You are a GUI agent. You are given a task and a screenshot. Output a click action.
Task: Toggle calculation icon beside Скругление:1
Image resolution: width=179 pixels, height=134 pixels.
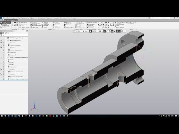(x=3, y=67)
